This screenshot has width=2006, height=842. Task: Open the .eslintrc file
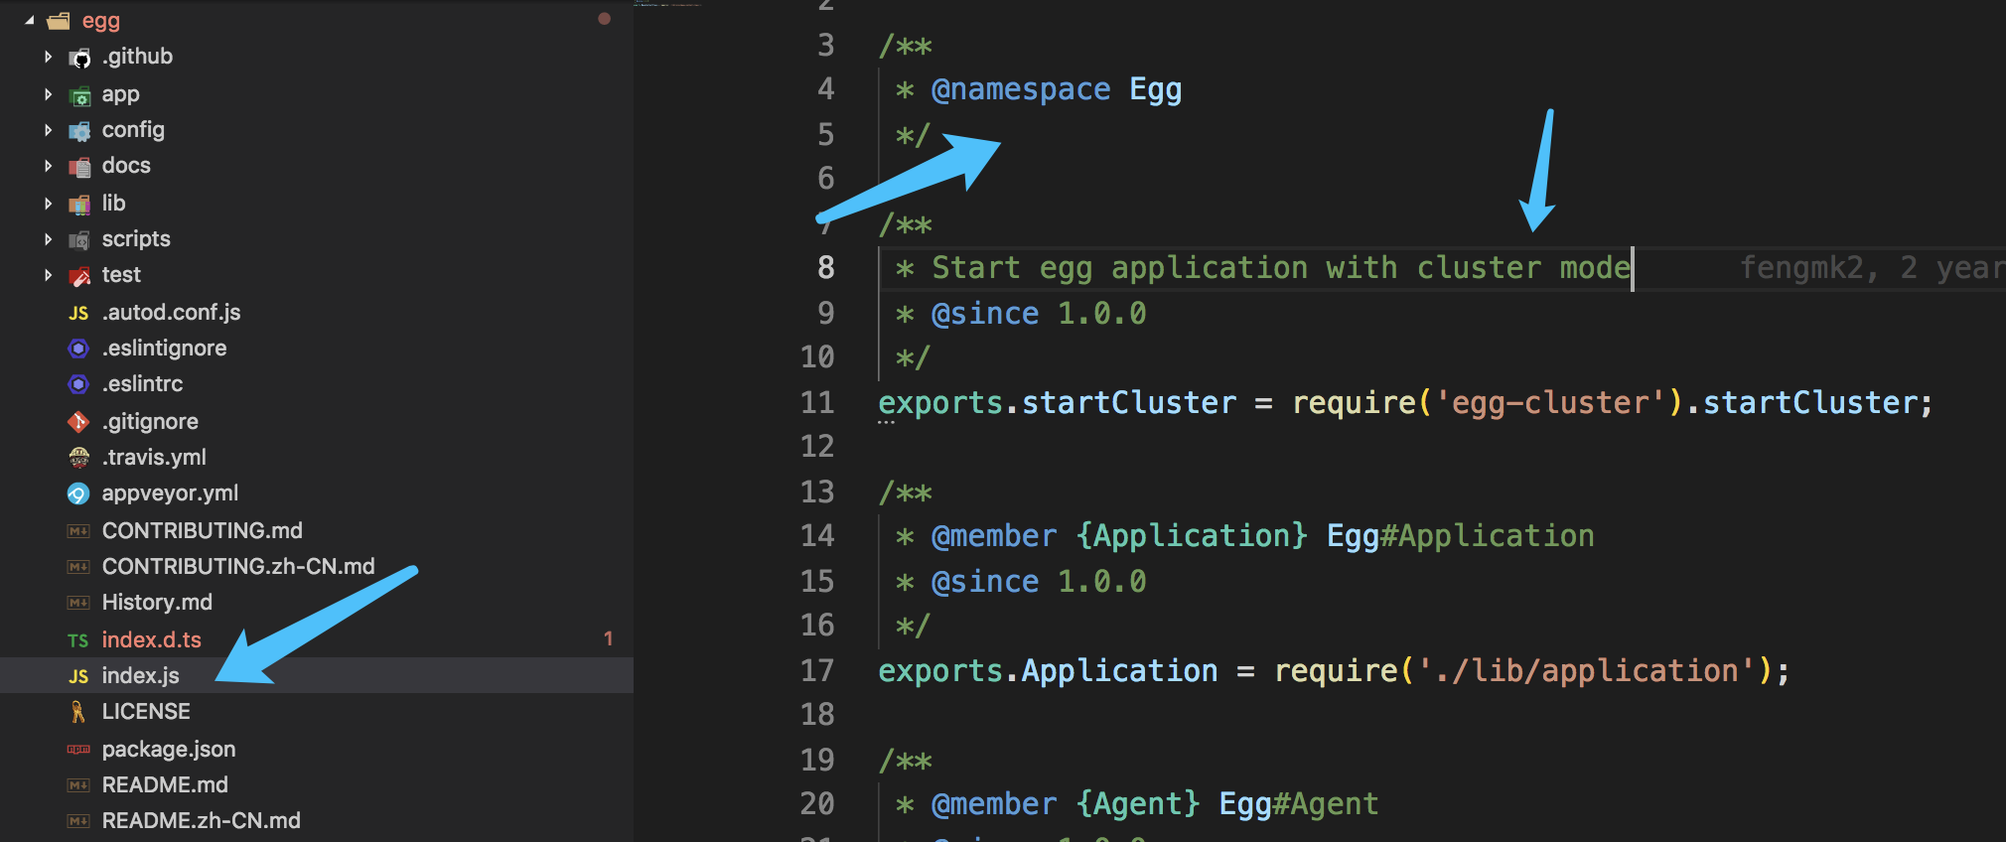tap(142, 384)
